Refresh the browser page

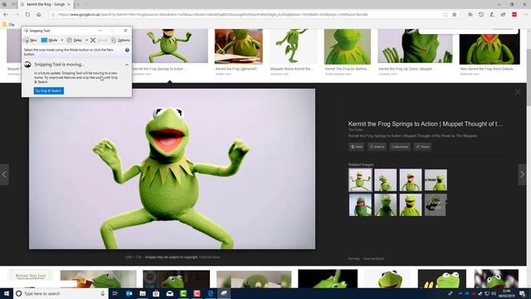(27, 15)
